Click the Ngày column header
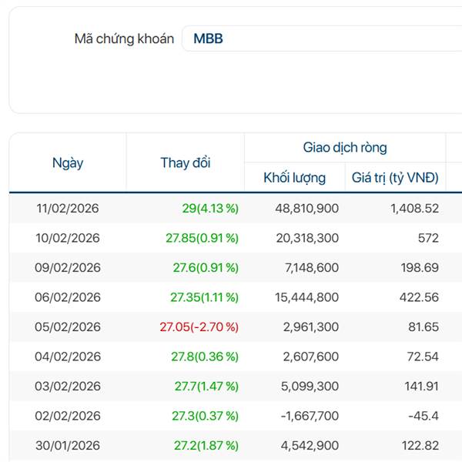462x462 pixels. click(68, 162)
